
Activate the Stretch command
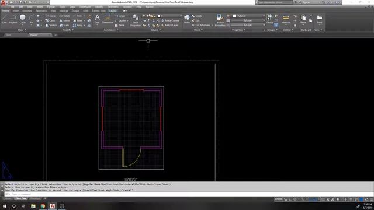(51, 25)
